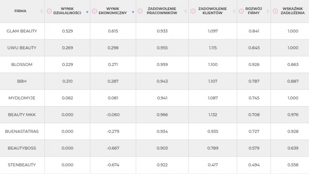Select the UWU BEAUTY company cell
The width and height of the screenshot is (309, 174).
[22, 48]
